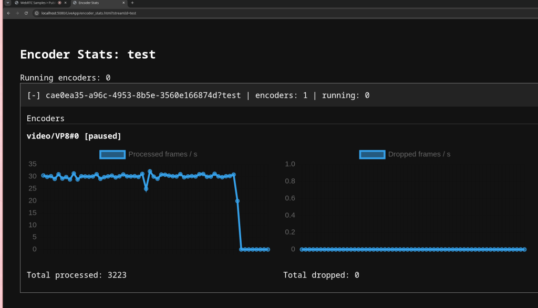The width and height of the screenshot is (538, 308).
Task: Reload the Encoder Stats page
Action: pos(26,13)
